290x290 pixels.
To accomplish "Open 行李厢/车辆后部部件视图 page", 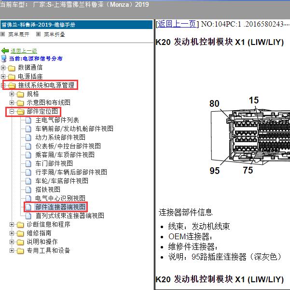I will (71, 172).
